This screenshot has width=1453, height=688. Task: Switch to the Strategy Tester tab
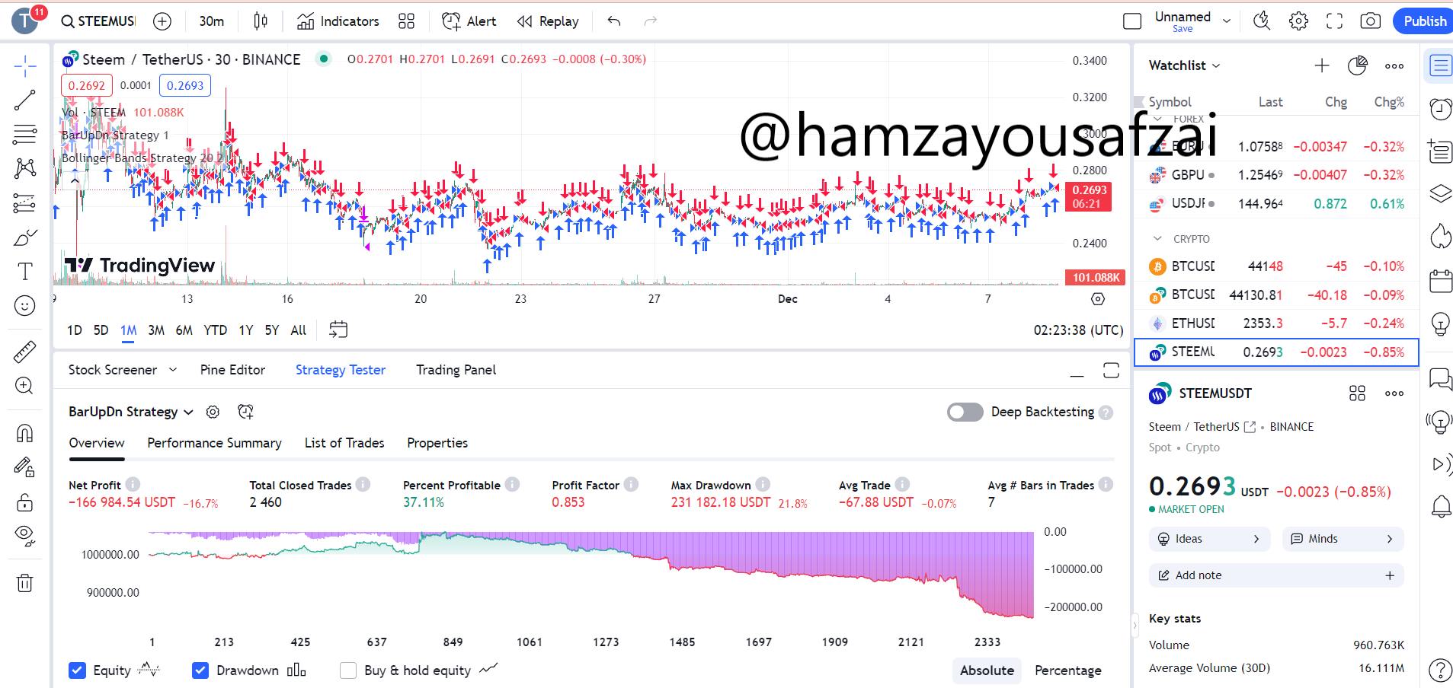click(x=341, y=370)
